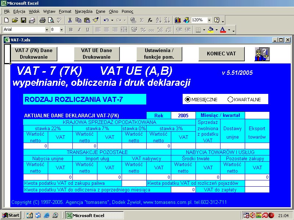Click the KONIEC VAT button

click(x=221, y=54)
